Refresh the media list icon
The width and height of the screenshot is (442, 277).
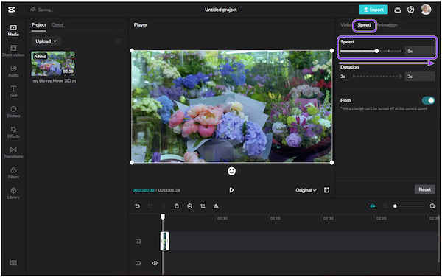tap(118, 41)
